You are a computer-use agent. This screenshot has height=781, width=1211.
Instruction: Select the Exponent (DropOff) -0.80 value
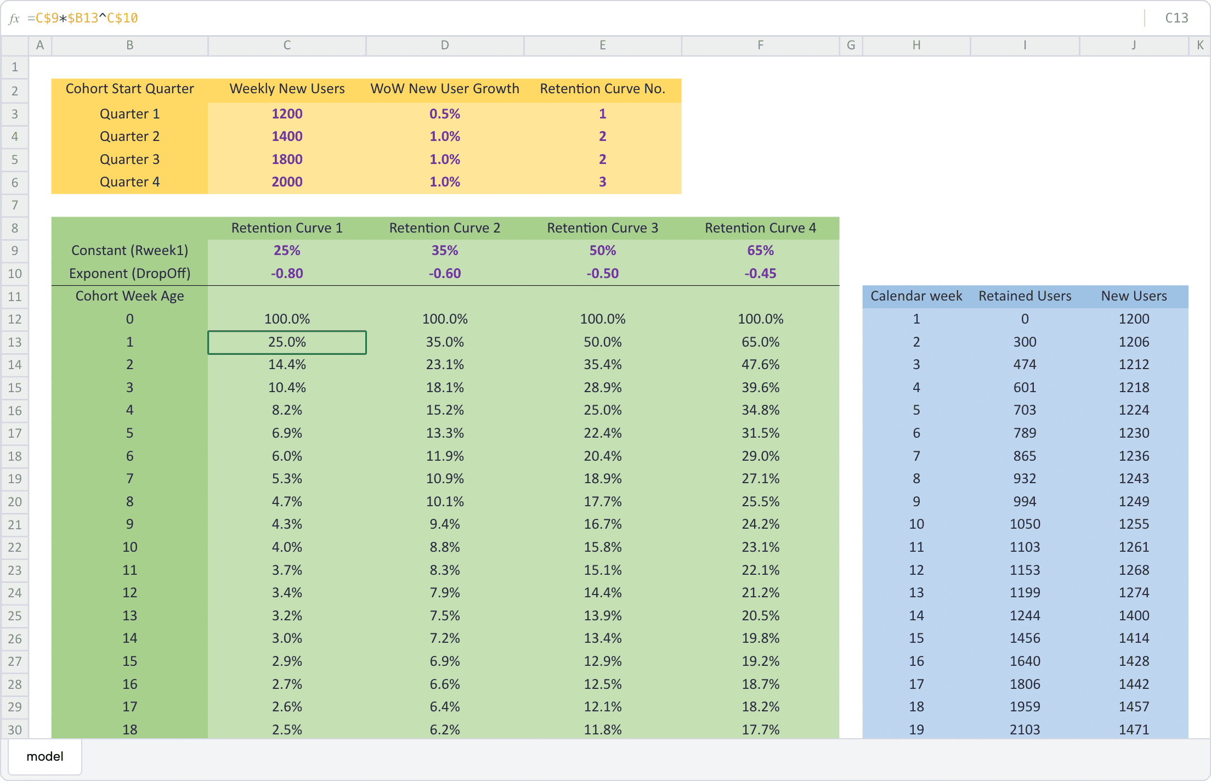pos(287,273)
